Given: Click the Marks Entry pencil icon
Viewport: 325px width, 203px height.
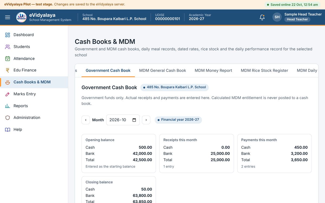Looking at the screenshot, I should (x=8, y=94).
